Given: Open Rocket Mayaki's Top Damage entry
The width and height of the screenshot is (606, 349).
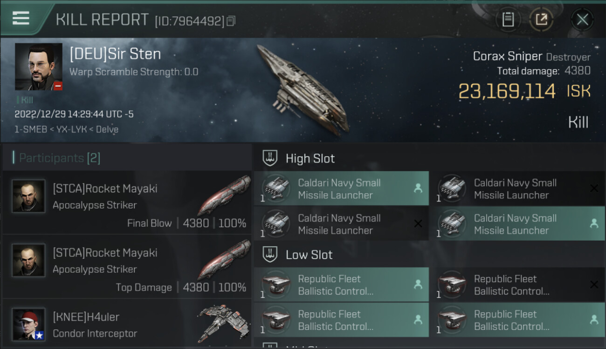Looking at the screenshot, I should tap(127, 267).
